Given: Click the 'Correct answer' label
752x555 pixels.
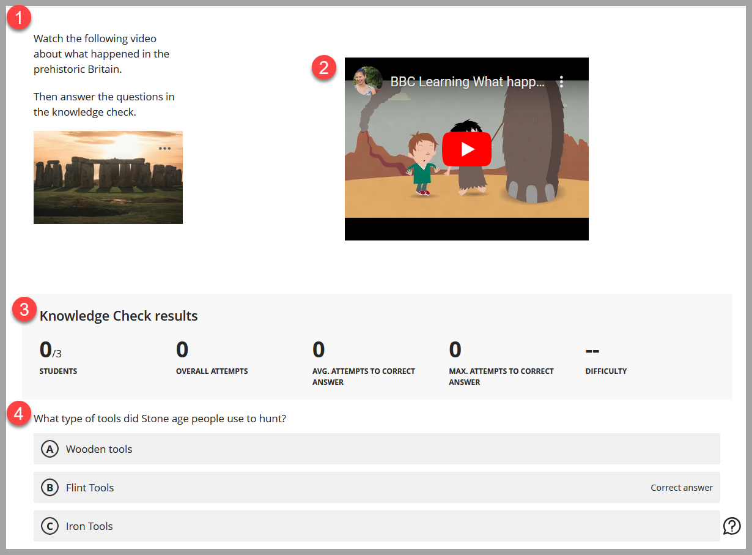Looking at the screenshot, I should point(681,488).
